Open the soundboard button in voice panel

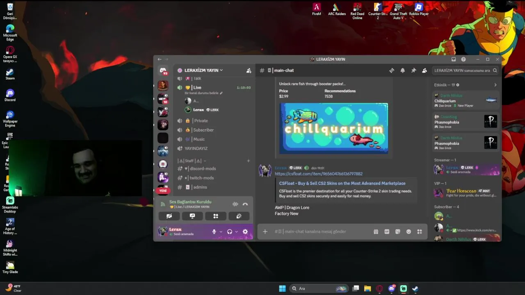(x=239, y=216)
